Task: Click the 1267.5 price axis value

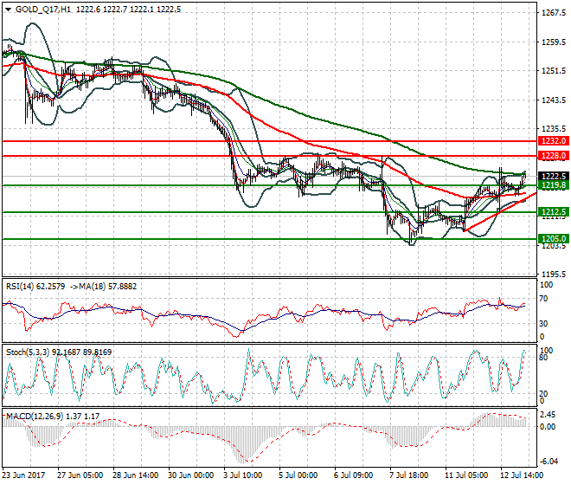Action: tap(554, 13)
